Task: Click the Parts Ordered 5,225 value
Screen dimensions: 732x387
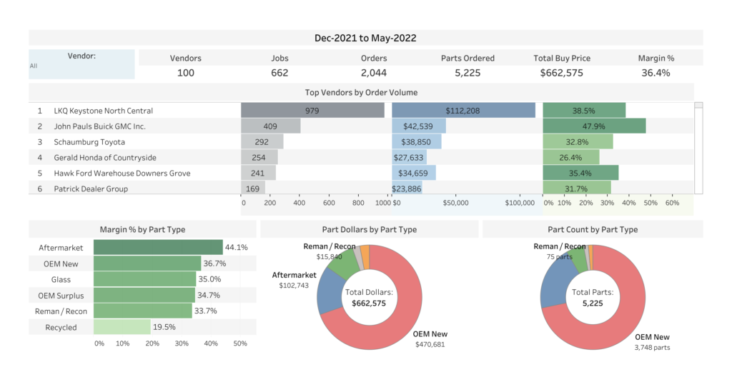Action: tap(468, 73)
